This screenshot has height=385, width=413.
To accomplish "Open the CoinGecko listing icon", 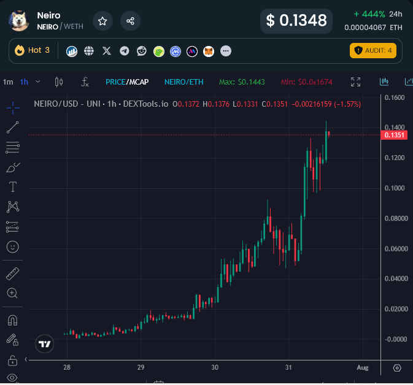I will coord(159,51).
